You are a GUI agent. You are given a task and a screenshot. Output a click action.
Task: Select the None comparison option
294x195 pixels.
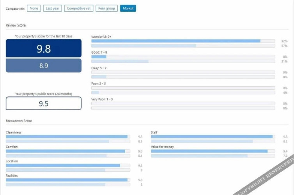(x=34, y=8)
